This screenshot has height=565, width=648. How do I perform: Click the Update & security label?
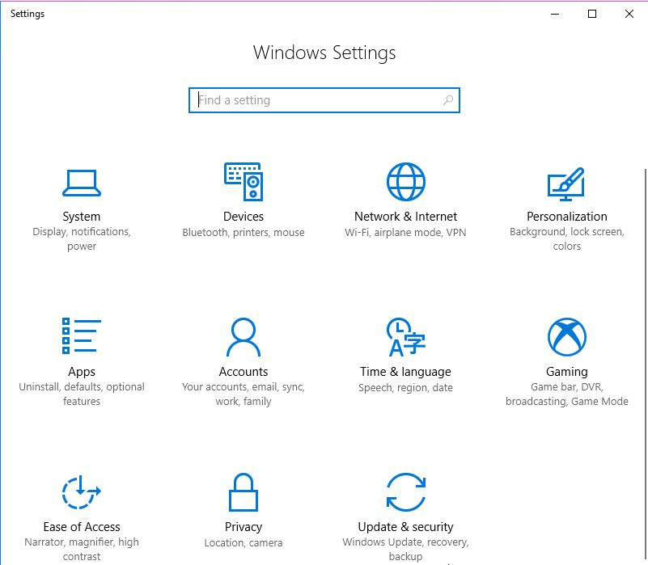pyautogui.click(x=405, y=527)
